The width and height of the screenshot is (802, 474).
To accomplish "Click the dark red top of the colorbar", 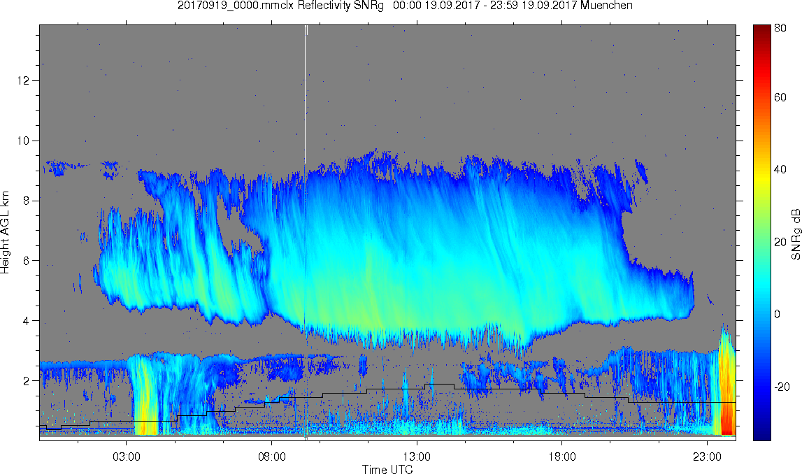I will (x=762, y=31).
